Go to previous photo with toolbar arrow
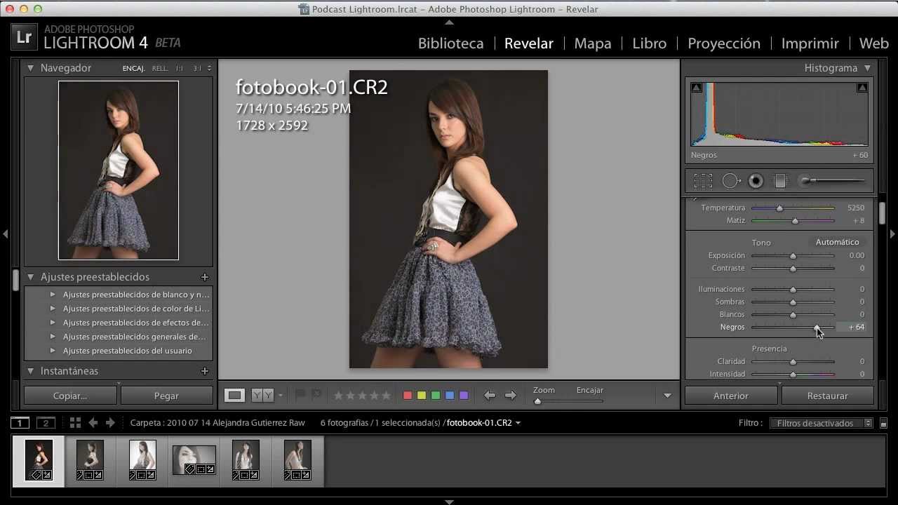The height and width of the screenshot is (505, 898). coord(490,396)
